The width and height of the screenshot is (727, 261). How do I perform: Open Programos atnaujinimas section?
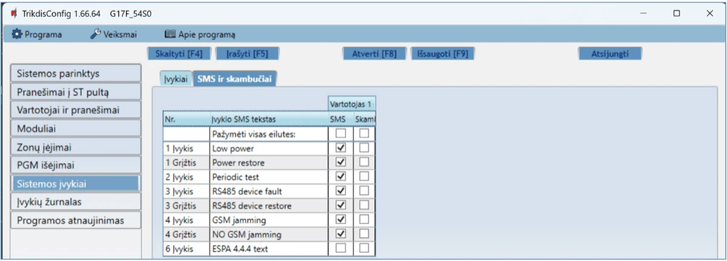pos(76,220)
